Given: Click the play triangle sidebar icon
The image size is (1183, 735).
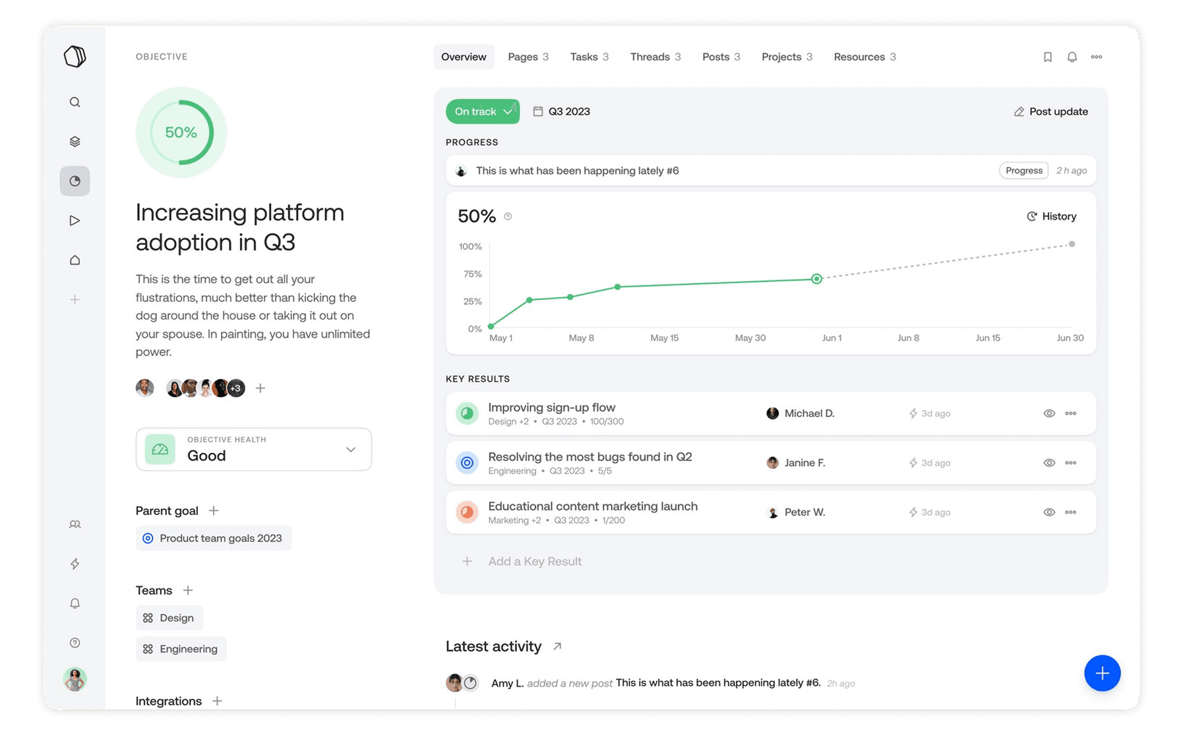Looking at the screenshot, I should (75, 220).
